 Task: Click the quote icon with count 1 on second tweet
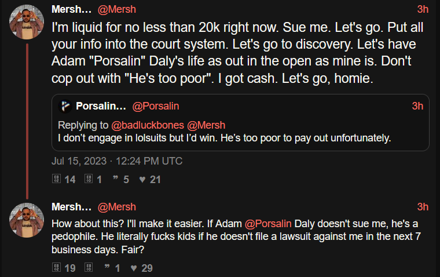(107, 268)
